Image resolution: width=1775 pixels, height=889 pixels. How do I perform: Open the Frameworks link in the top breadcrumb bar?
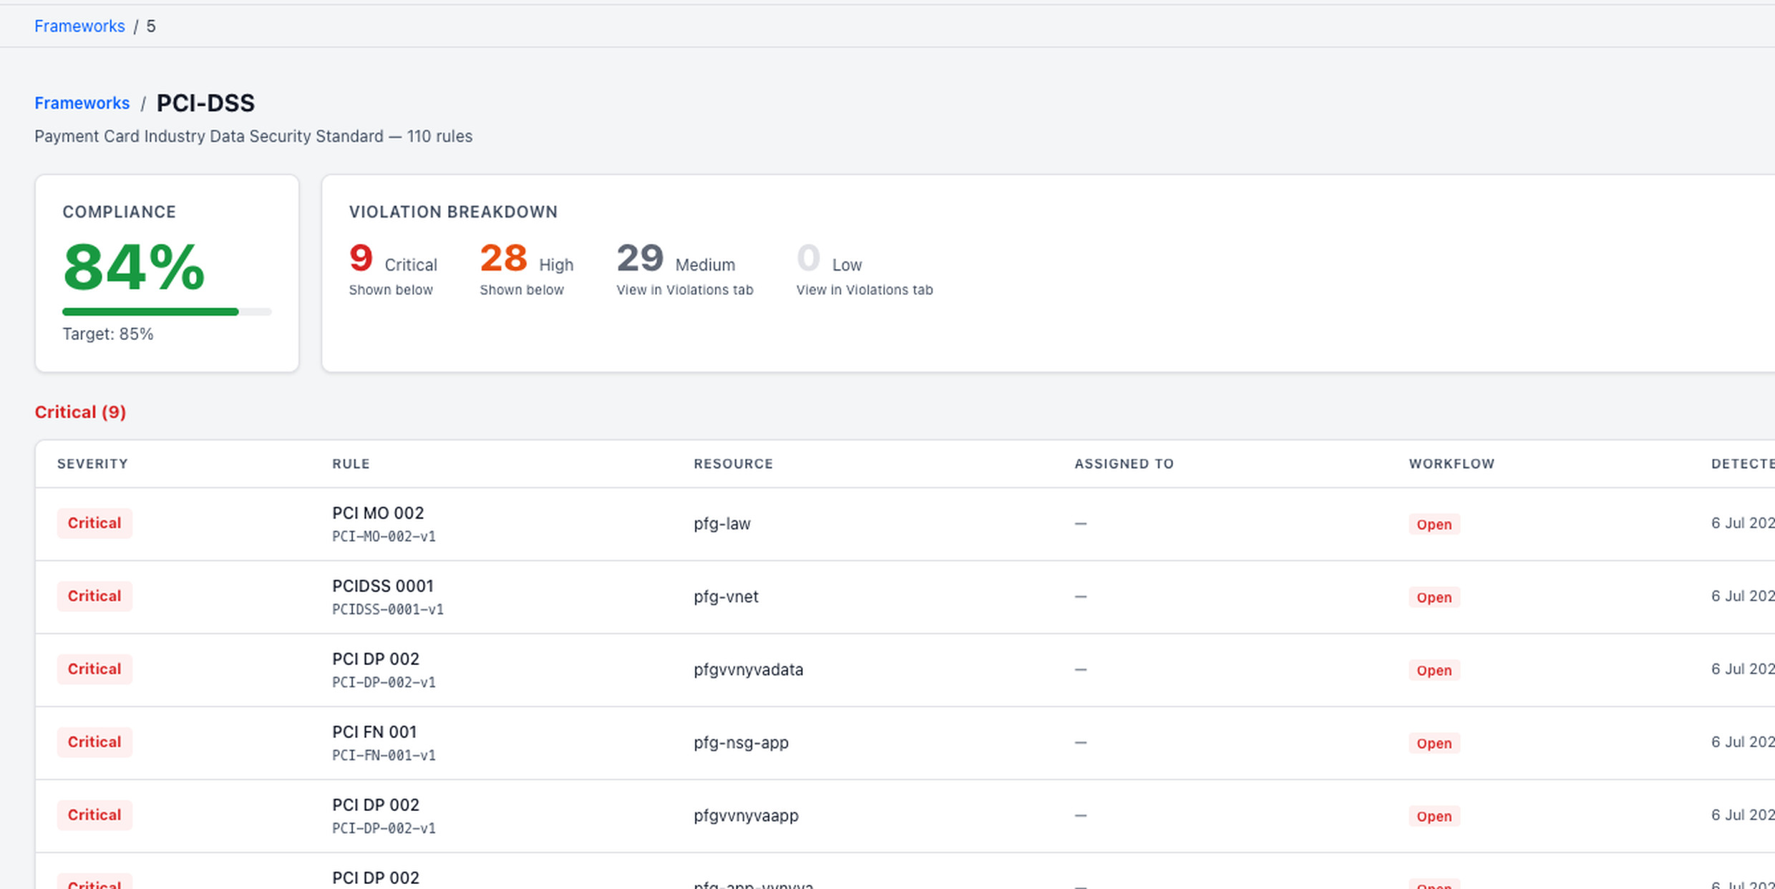tap(79, 26)
